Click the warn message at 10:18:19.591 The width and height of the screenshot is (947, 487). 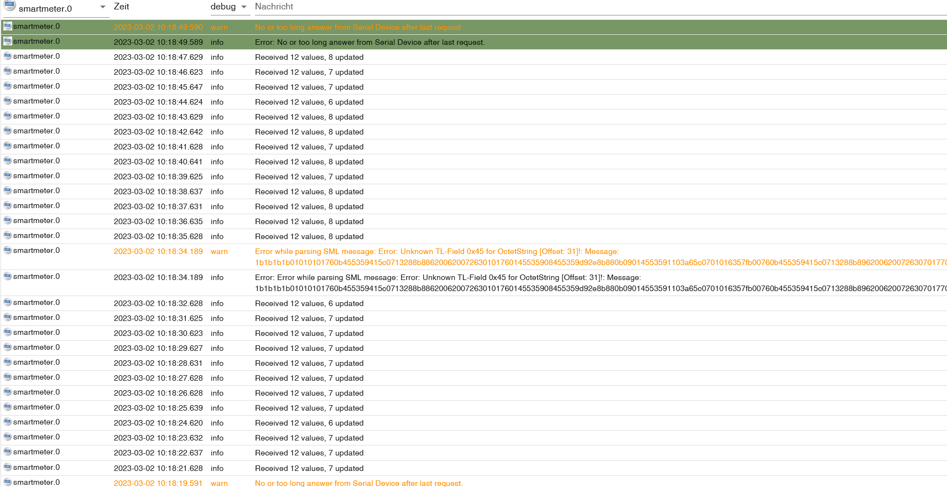coord(358,483)
